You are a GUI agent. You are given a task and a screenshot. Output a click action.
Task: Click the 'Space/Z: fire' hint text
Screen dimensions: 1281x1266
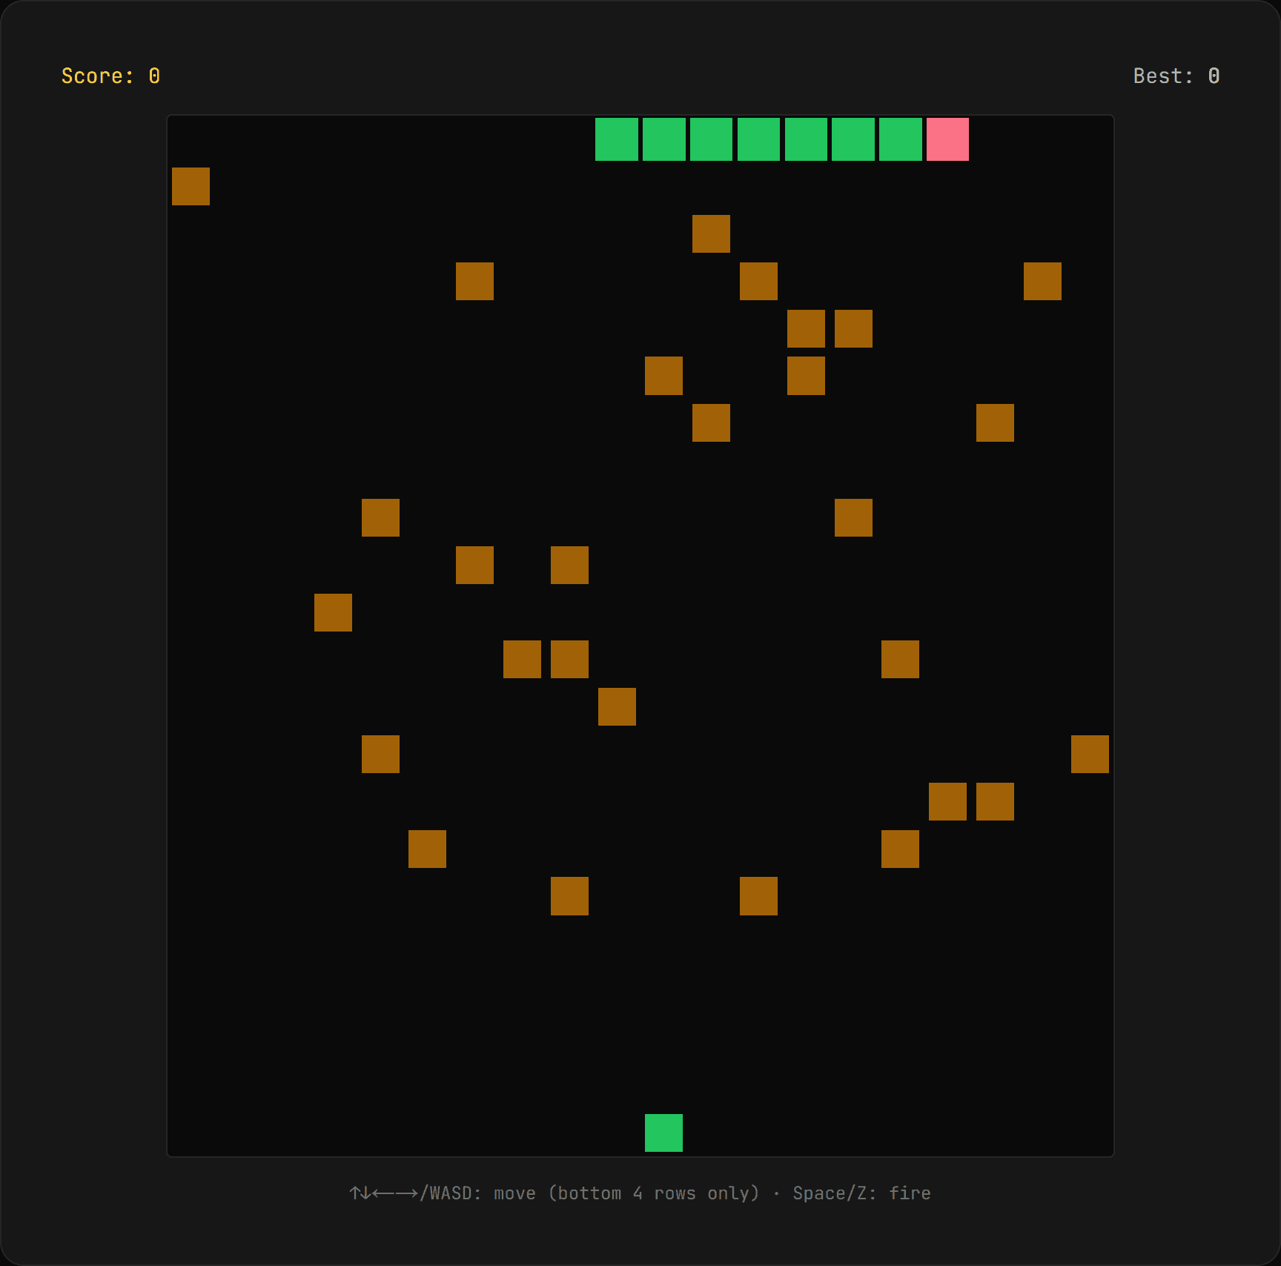861,1193
